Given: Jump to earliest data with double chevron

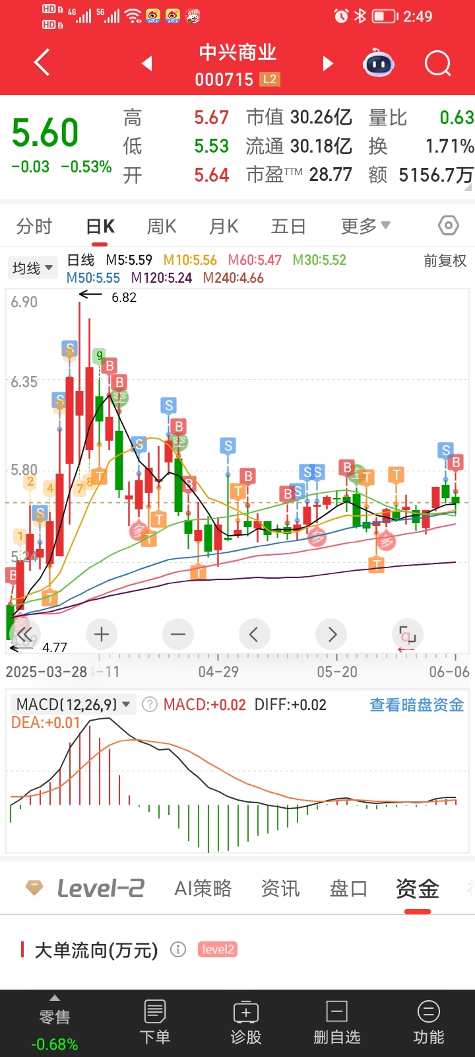Looking at the screenshot, I should (24, 635).
